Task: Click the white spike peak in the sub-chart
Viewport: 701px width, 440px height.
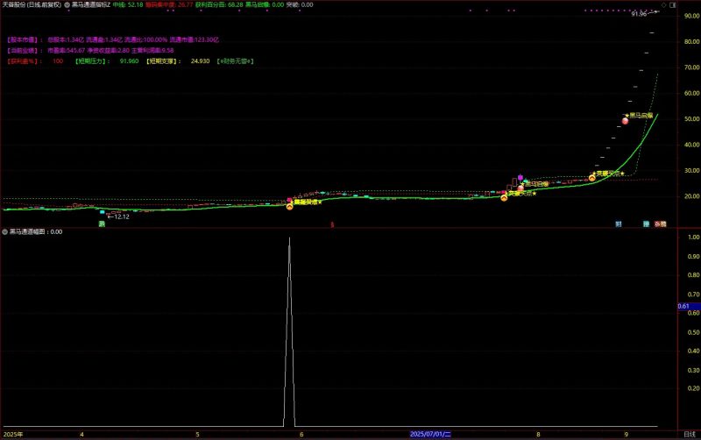Action: [x=289, y=238]
